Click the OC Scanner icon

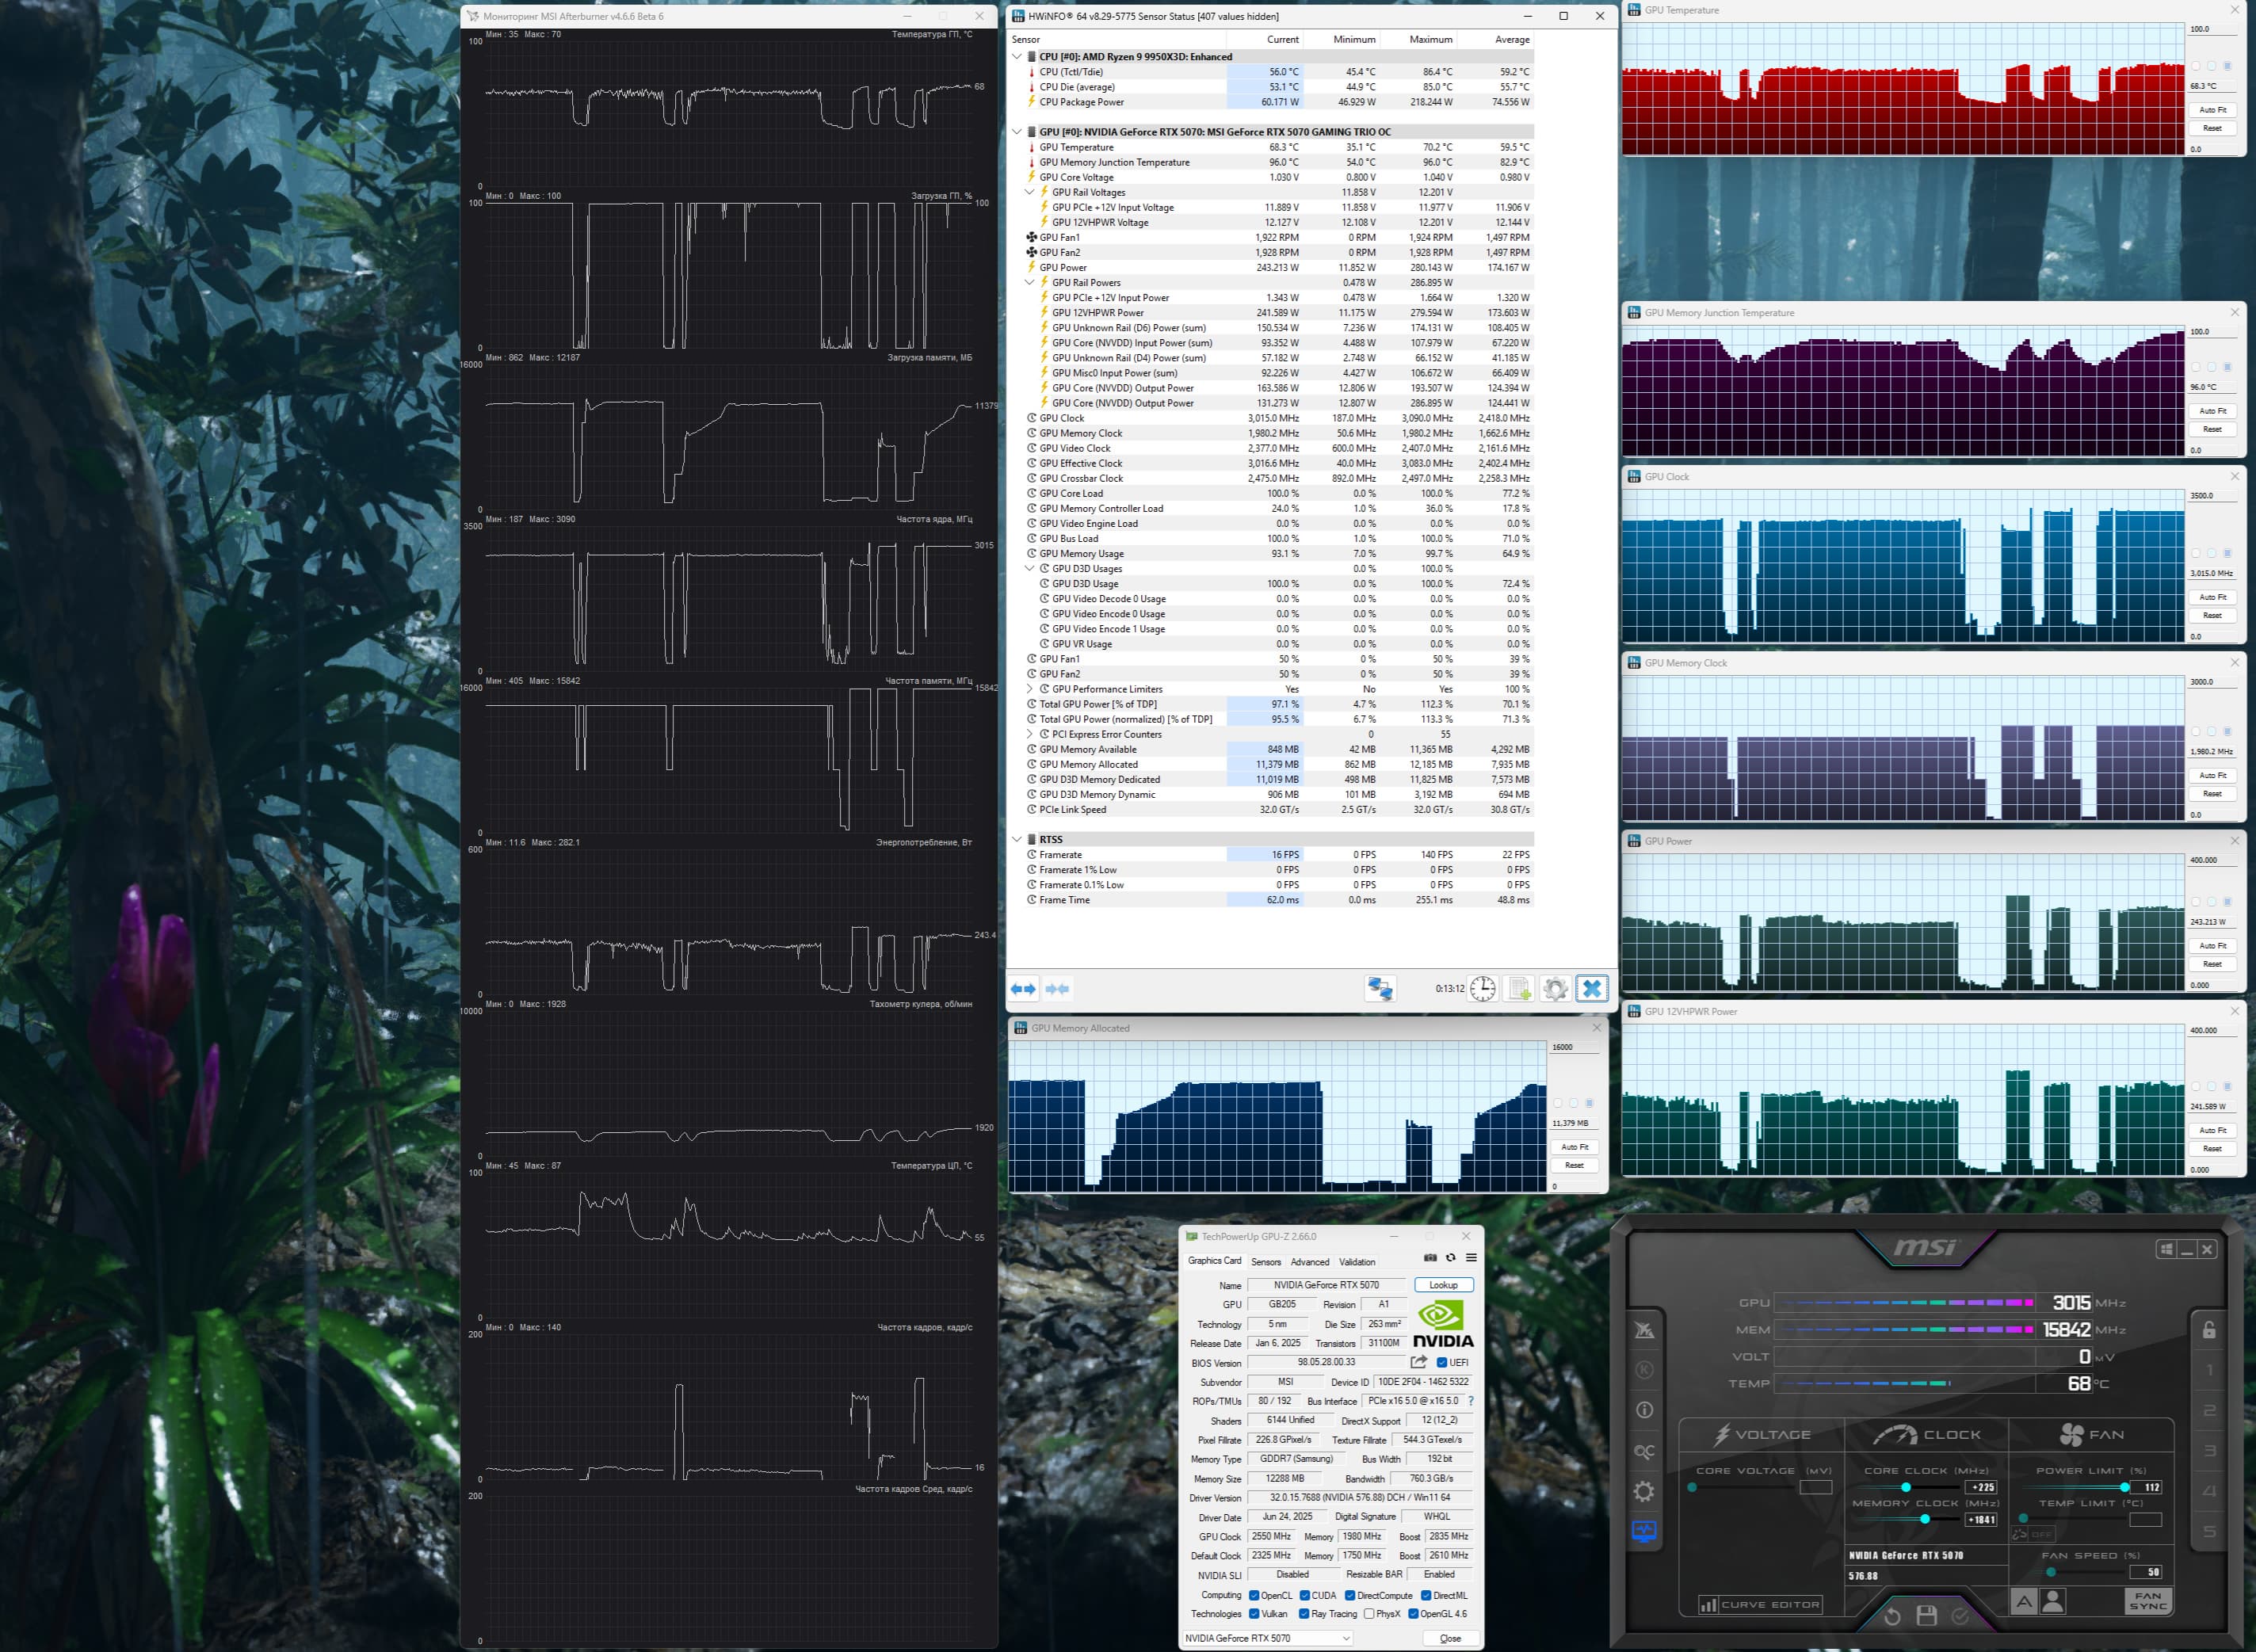(x=1644, y=1451)
